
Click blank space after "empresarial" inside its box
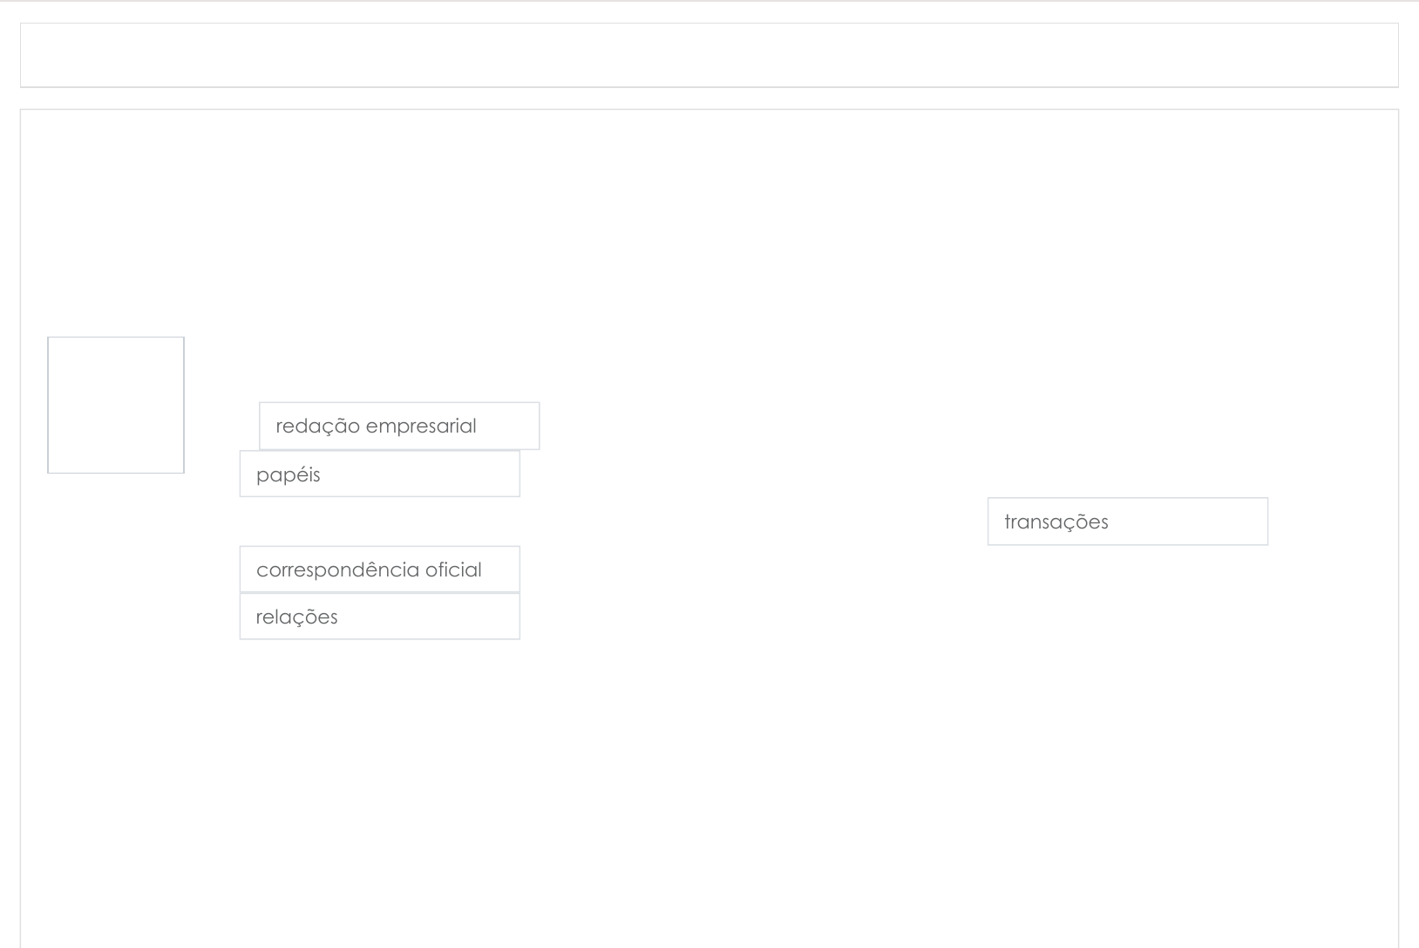510,426
